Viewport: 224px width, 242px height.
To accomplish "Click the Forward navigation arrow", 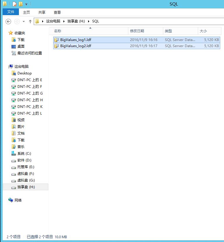I will point(17,21).
